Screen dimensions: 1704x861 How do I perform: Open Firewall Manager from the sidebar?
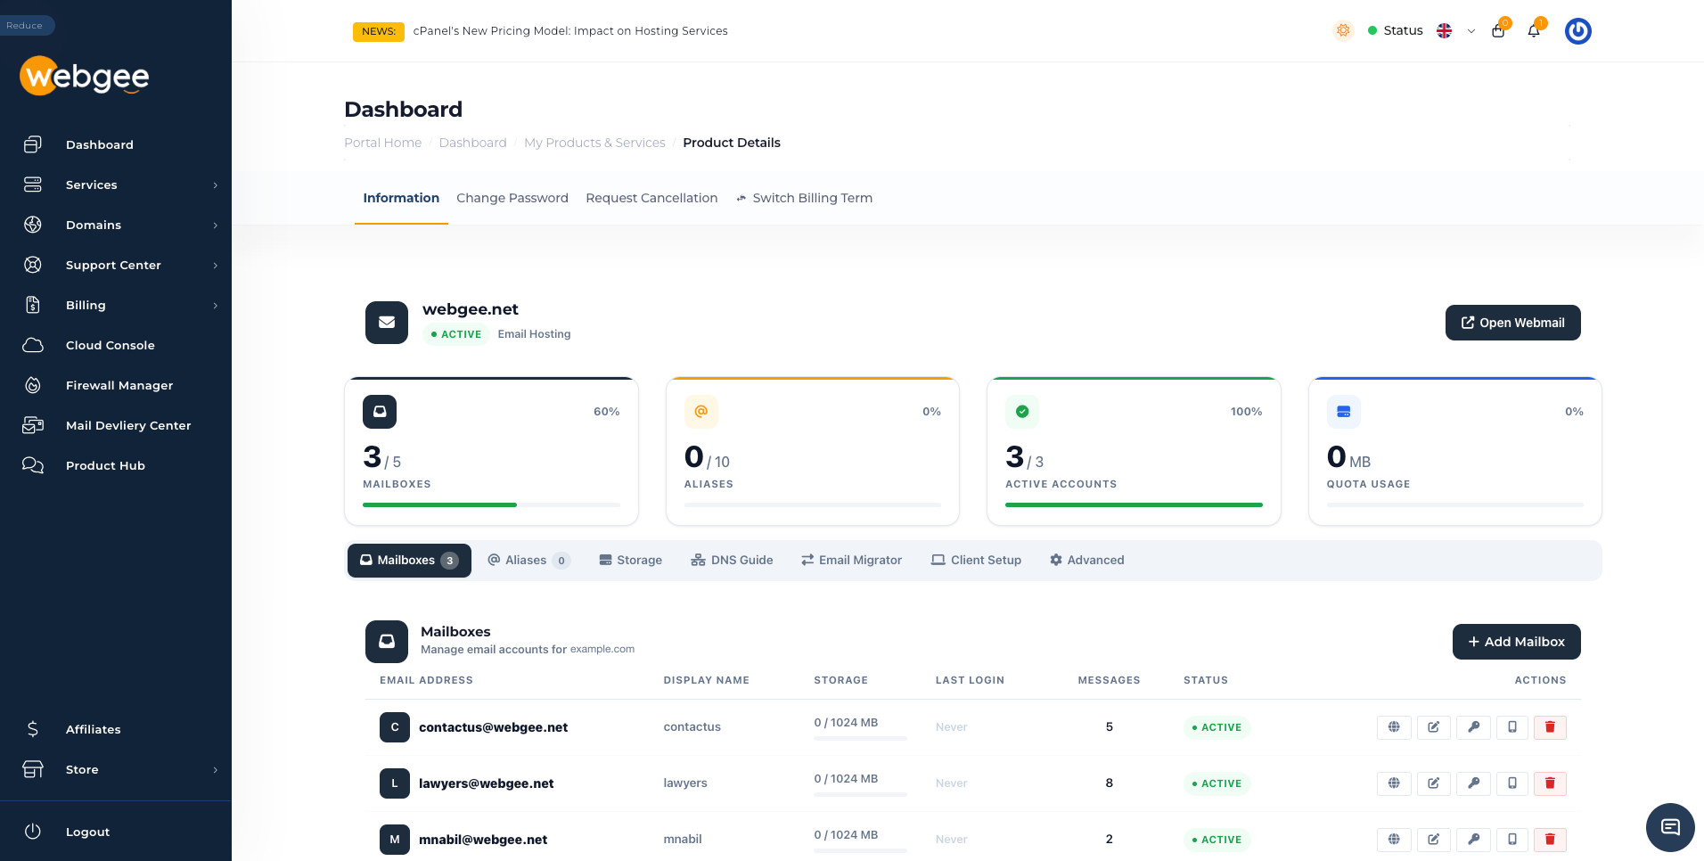click(119, 385)
